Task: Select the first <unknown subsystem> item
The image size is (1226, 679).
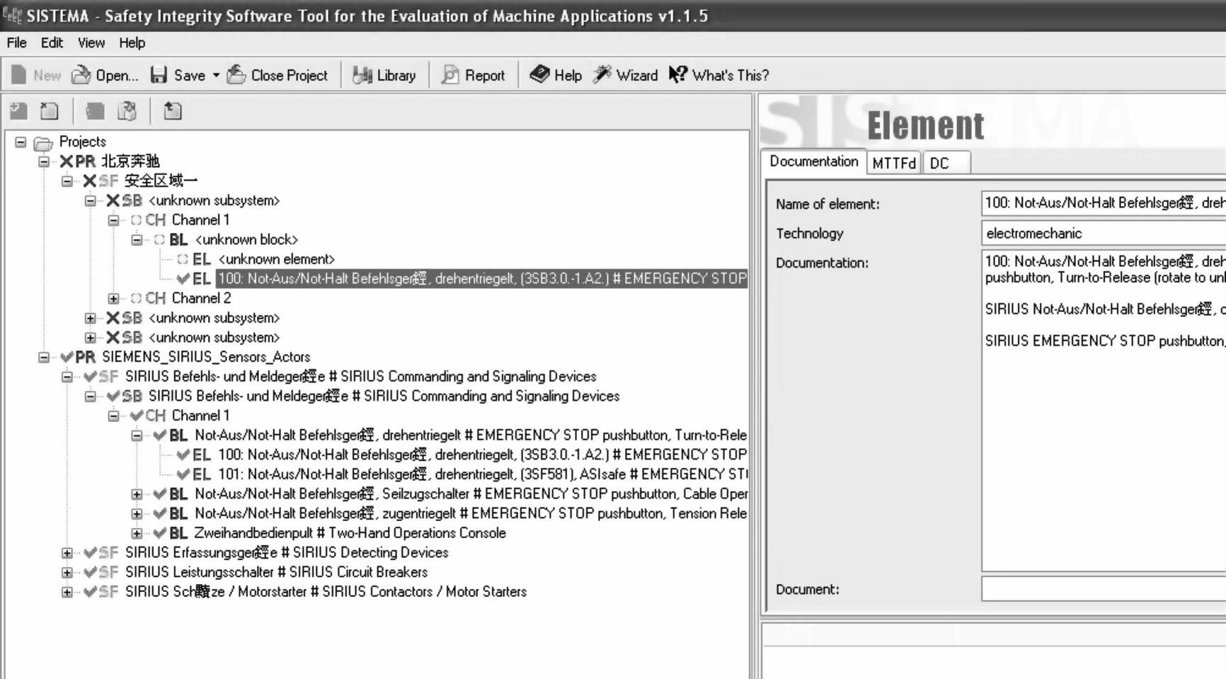Action: (x=214, y=200)
